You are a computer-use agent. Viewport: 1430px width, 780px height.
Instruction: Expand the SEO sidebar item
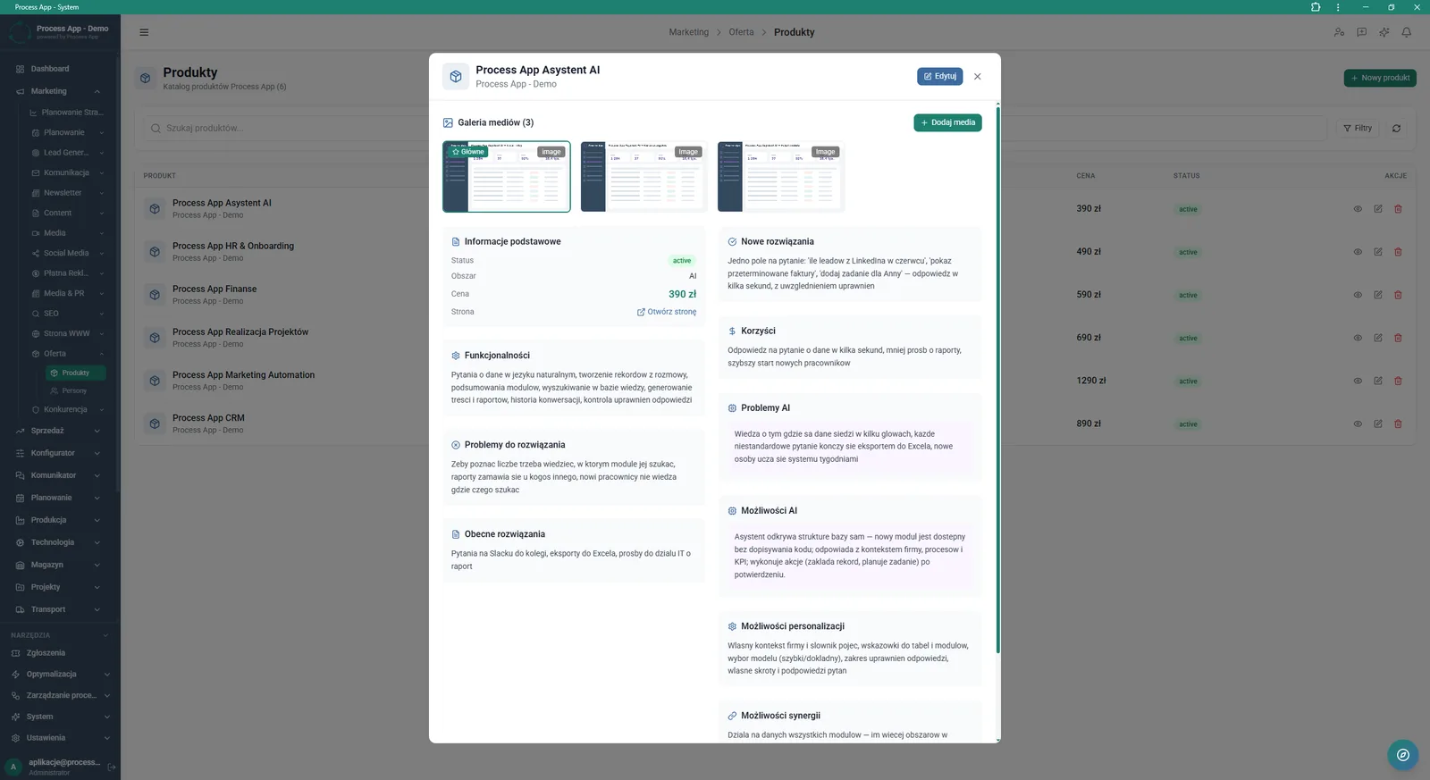pos(66,314)
